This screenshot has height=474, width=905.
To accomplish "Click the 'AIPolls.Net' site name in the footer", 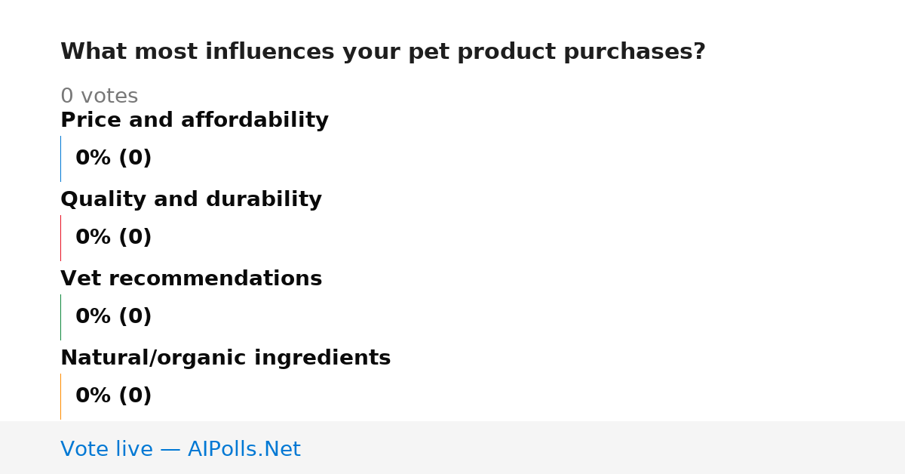I will click(x=244, y=450).
